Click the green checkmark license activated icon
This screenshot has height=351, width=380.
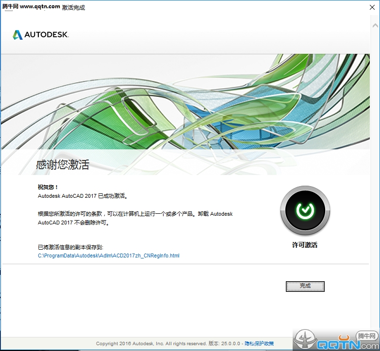coord(305,210)
